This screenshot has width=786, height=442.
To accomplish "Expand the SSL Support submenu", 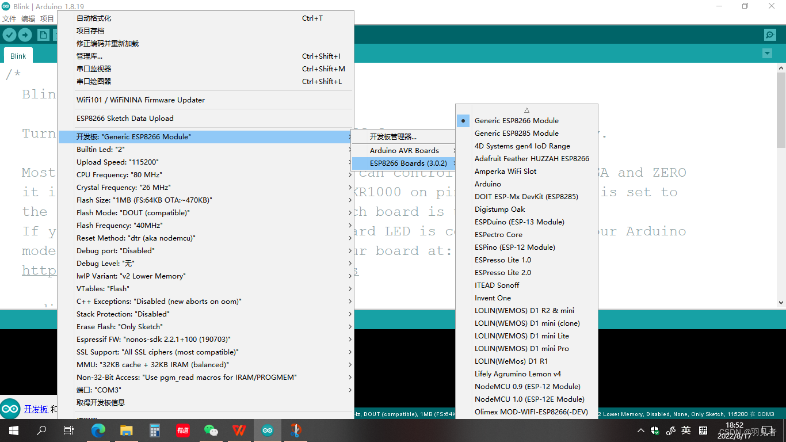I will pos(206,352).
